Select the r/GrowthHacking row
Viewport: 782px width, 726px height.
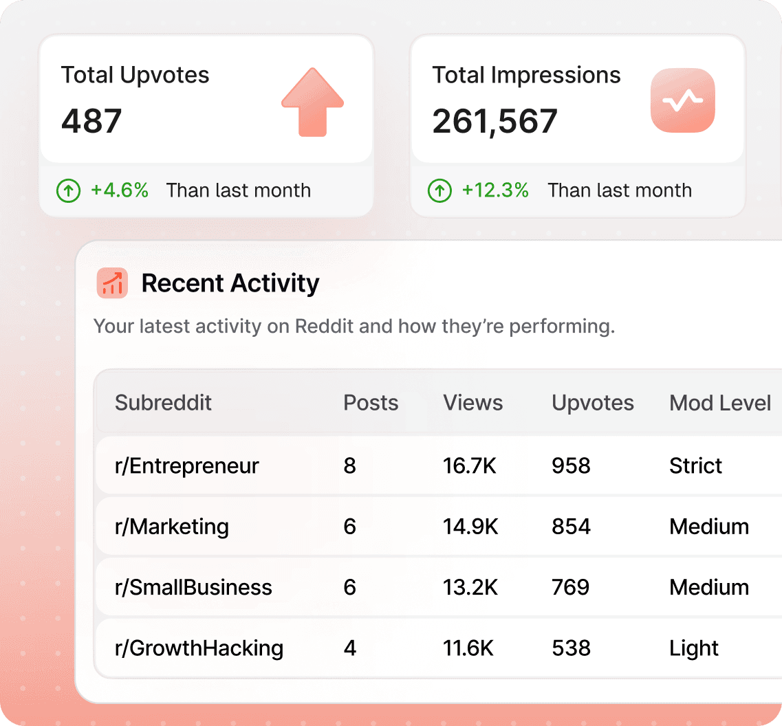[199, 648]
